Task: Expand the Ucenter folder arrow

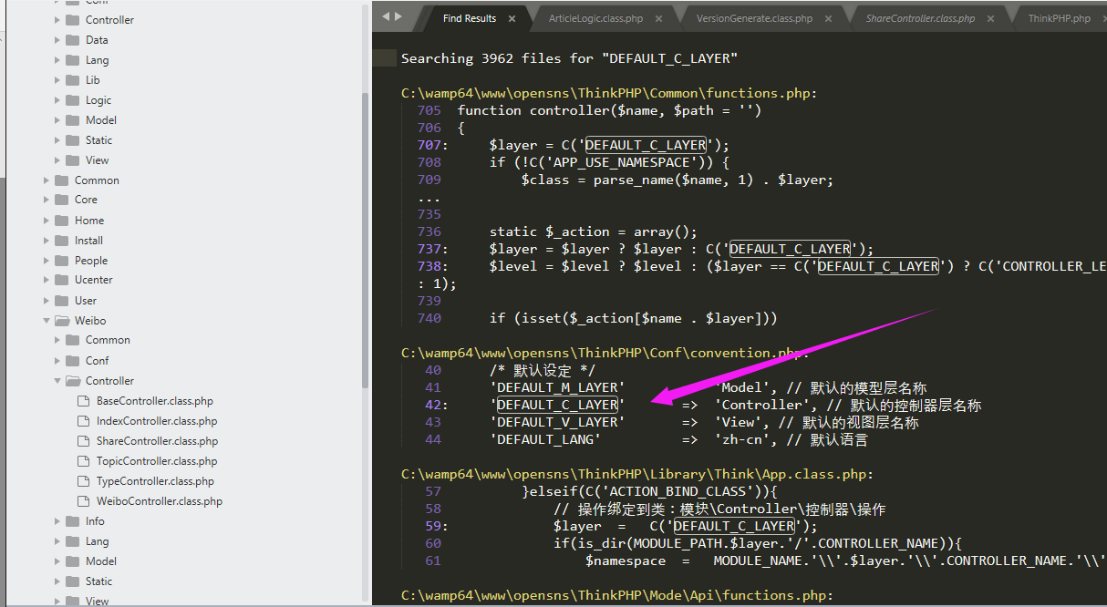Action: coord(47,280)
